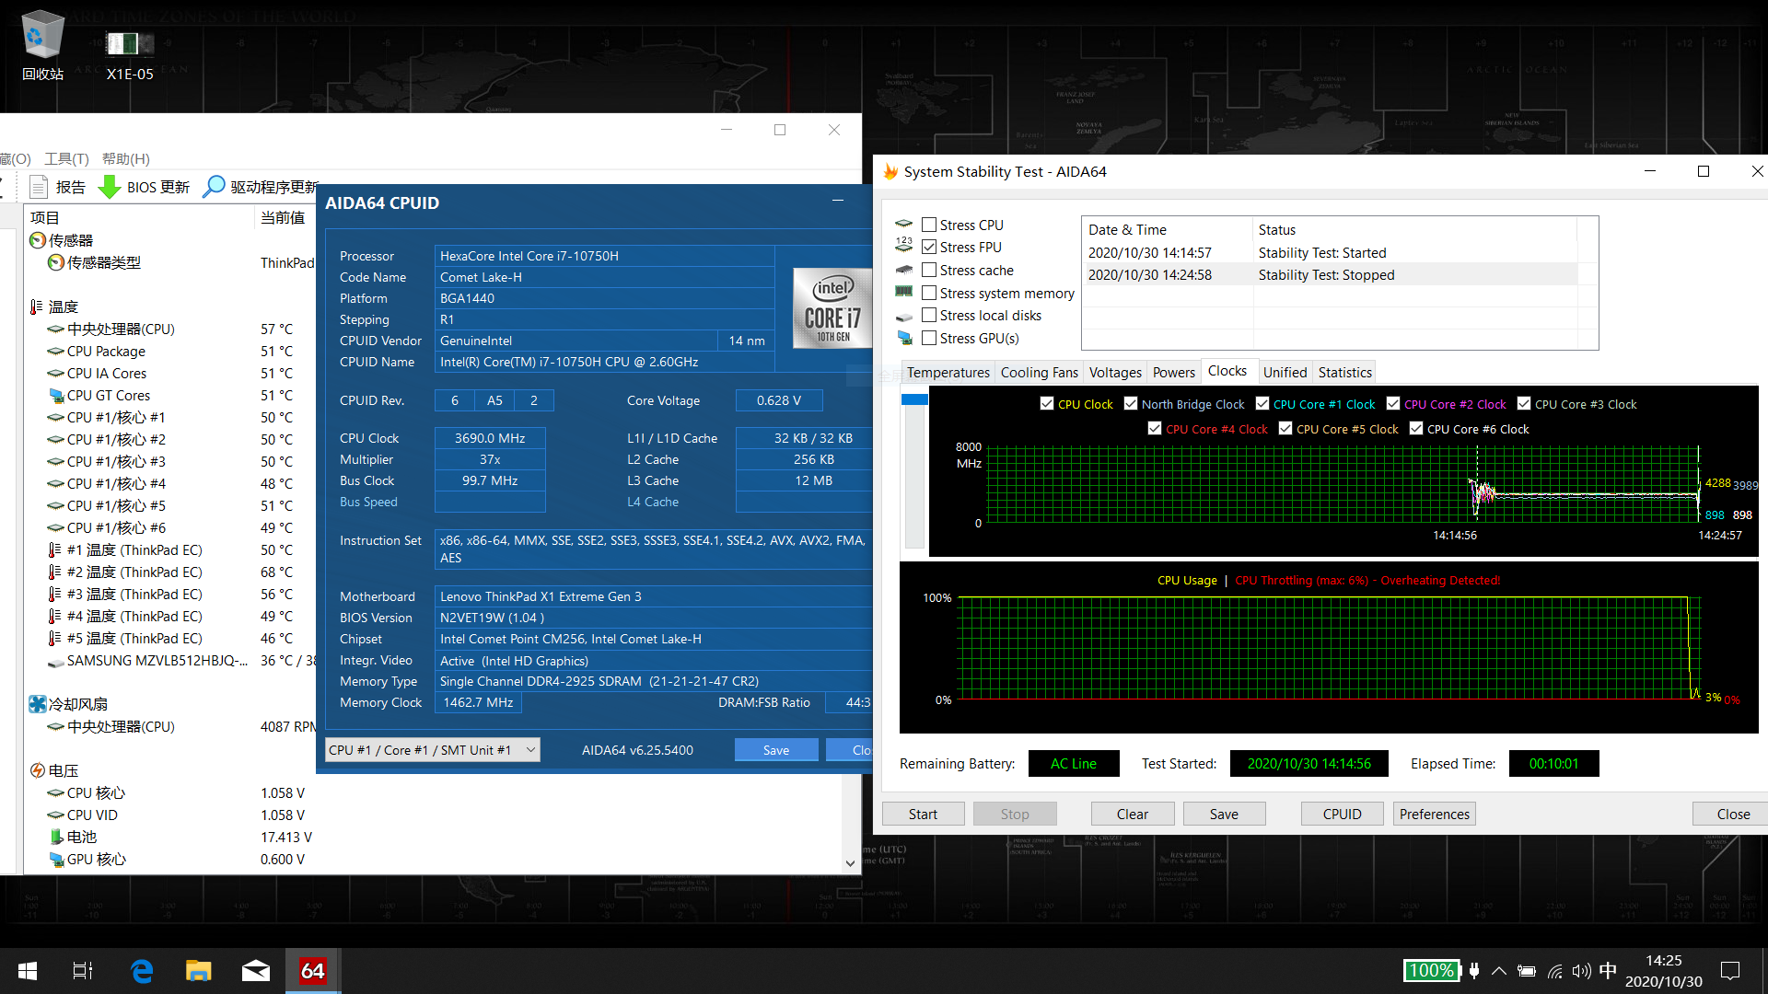Image resolution: width=1768 pixels, height=994 pixels.
Task: Open the Tools (工具) menu
Action: (x=66, y=158)
